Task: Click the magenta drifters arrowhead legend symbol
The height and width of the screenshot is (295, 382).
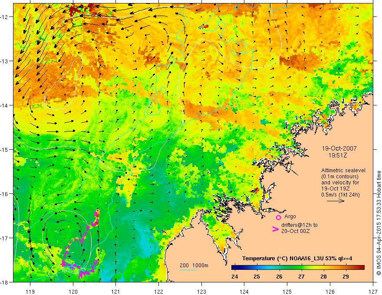Action: (275, 229)
